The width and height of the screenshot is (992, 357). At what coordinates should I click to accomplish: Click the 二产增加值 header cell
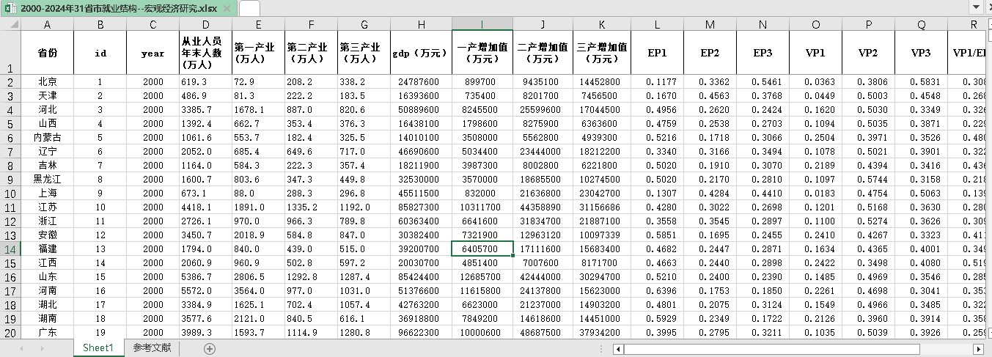542,53
